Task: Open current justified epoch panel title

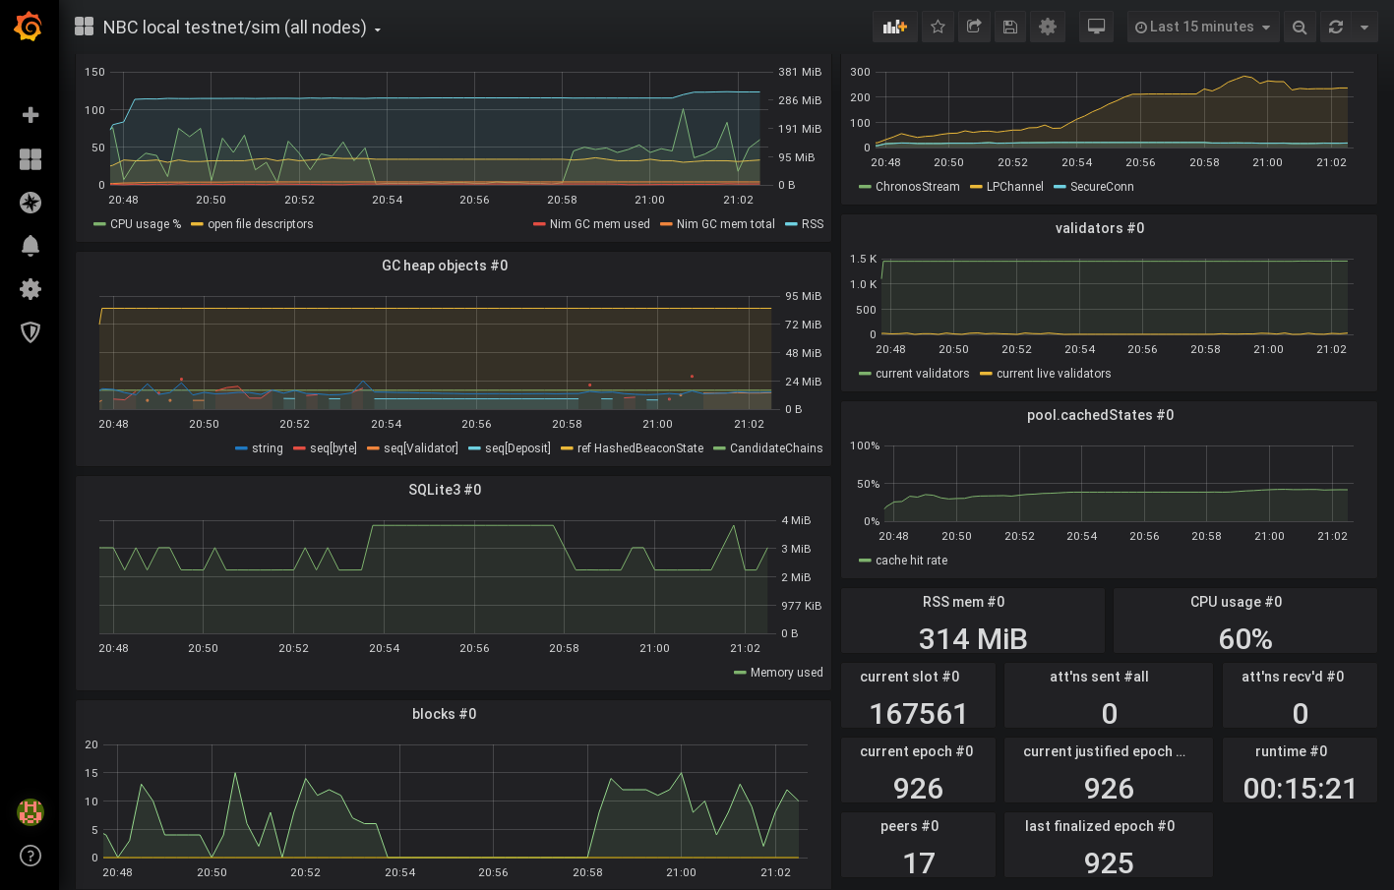Action: point(1104,751)
